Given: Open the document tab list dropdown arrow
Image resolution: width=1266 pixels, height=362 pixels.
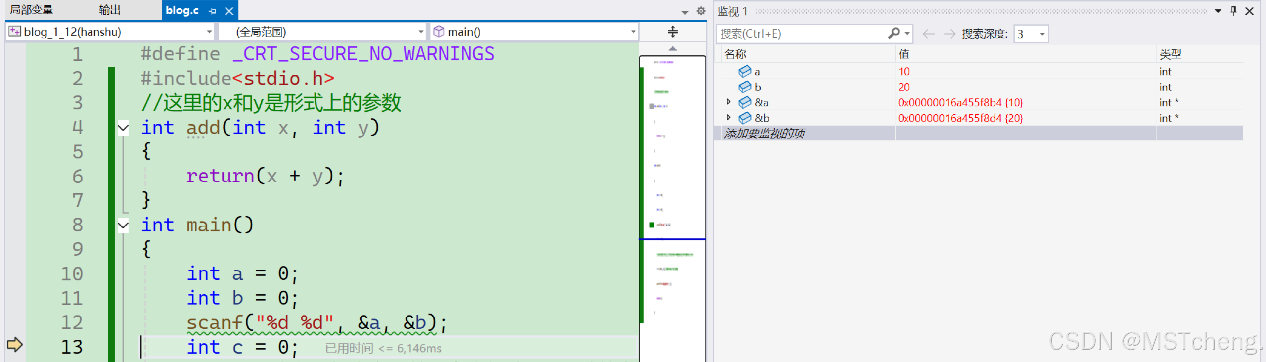Looking at the screenshot, I should pyautogui.click(x=685, y=12).
